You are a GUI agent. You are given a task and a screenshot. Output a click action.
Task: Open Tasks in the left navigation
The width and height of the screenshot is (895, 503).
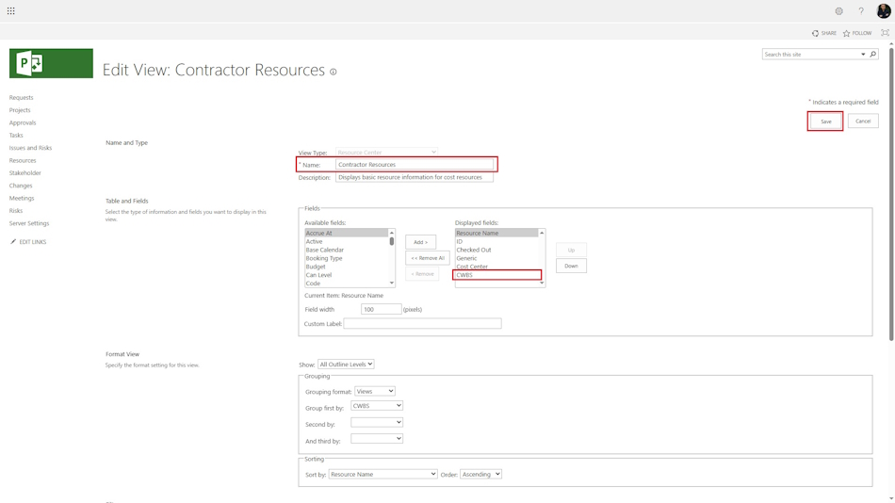point(16,136)
